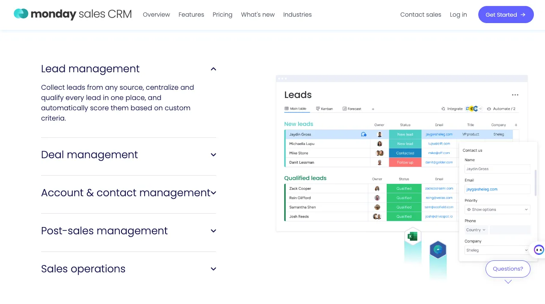Collapse the Lead management section
The width and height of the screenshot is (545, 304).
coord(213,69)
